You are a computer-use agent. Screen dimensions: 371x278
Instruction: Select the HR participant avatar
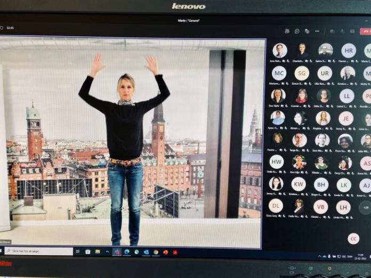coord(349,51)
